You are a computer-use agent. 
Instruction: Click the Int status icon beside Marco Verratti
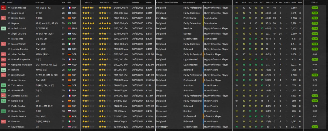3,44
